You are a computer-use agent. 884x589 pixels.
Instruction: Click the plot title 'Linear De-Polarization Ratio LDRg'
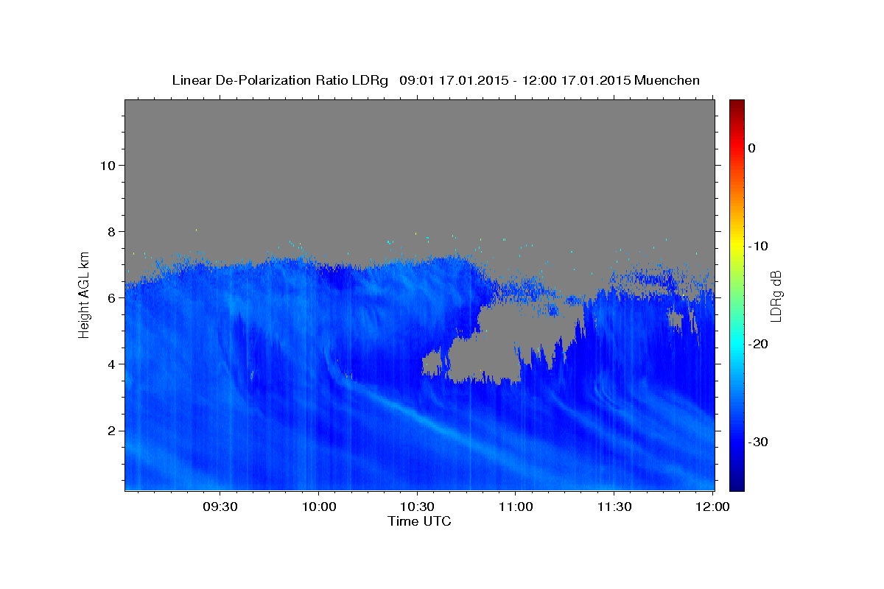280,80
